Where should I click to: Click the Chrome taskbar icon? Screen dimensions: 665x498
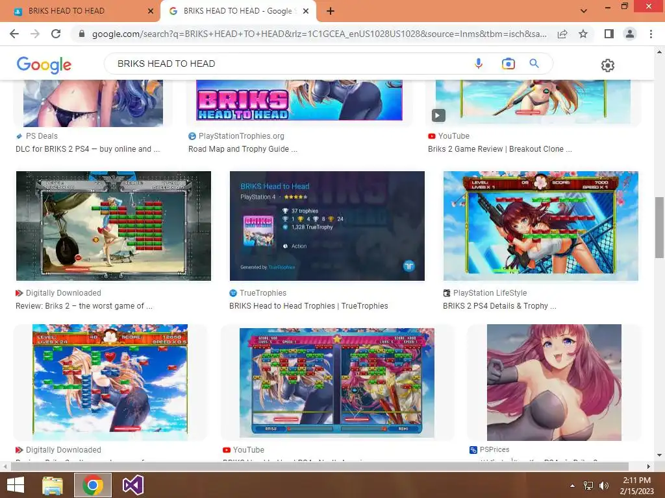(93, 485)
